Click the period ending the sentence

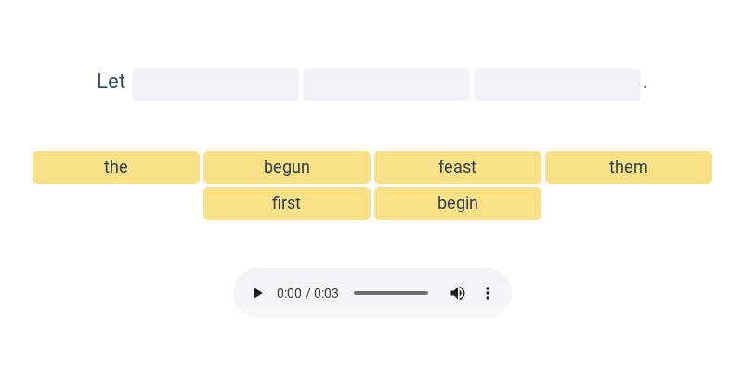pos(645,86)
